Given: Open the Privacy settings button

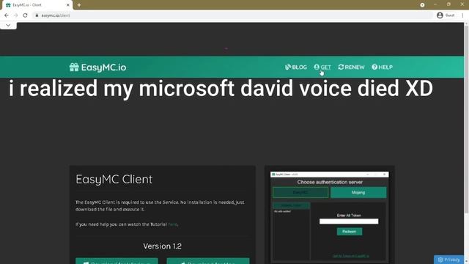Looking at the screenshot, I should pyautogui.click(x=448, y=260).
